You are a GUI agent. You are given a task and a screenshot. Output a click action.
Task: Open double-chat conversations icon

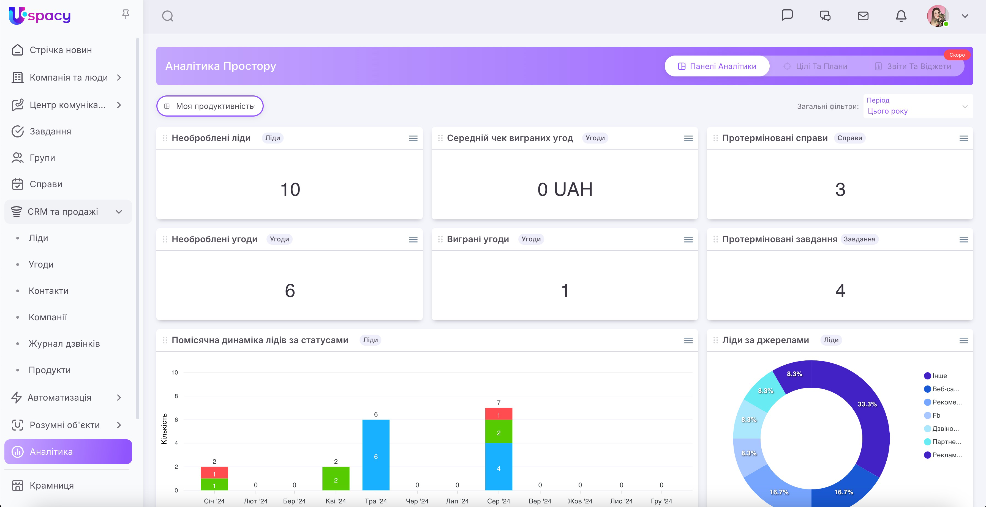point(825,16)
